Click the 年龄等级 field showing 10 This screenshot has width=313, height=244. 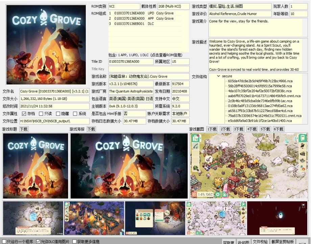tap(298, 14)
